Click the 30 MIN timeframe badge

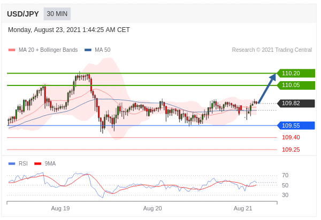pos(57,14)
